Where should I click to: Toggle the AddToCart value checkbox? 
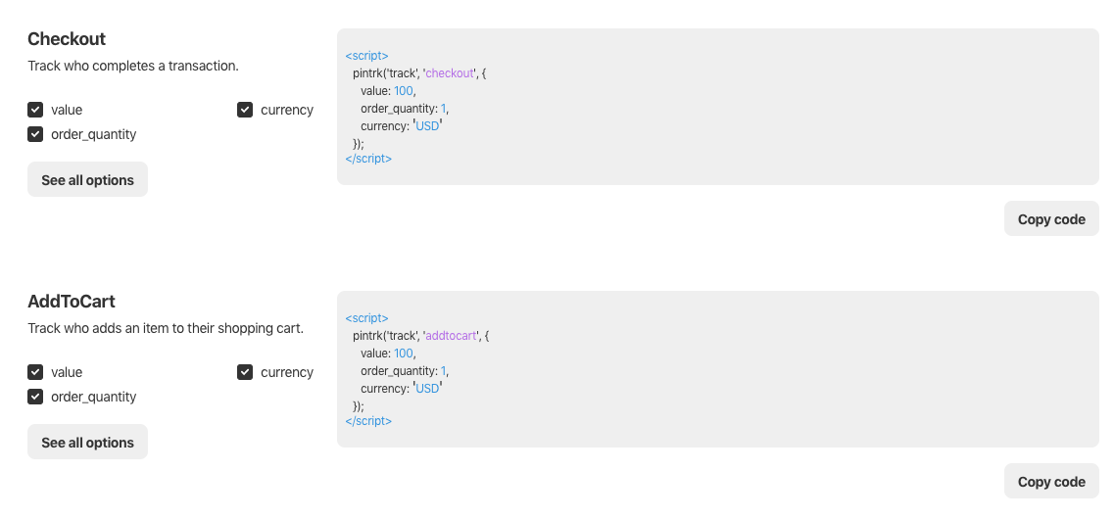point(35,372)
